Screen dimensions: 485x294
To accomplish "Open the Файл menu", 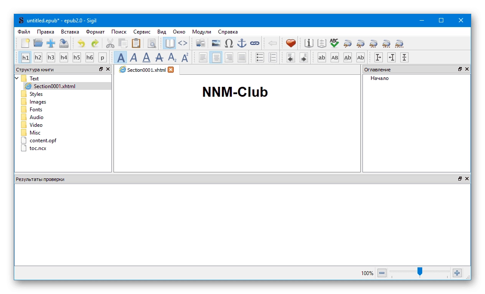I will pyautogui.click(x=24, y=31).
